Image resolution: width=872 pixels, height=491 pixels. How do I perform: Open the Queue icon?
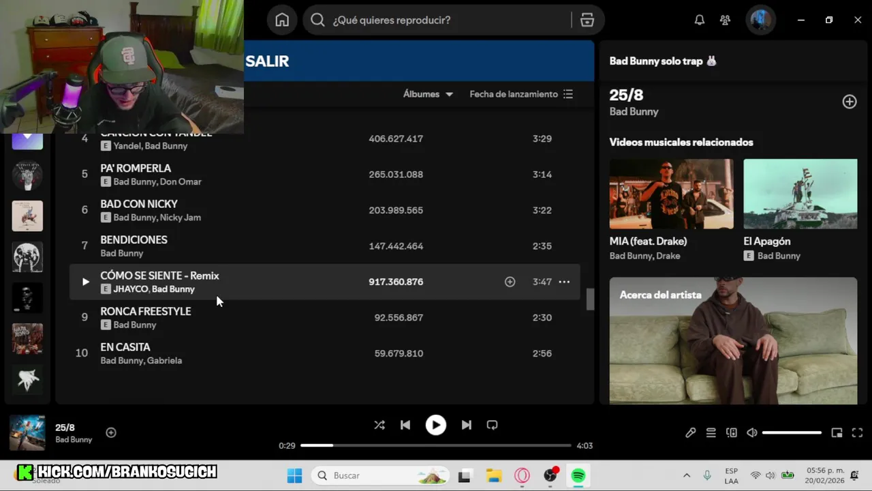coord(711,432)
